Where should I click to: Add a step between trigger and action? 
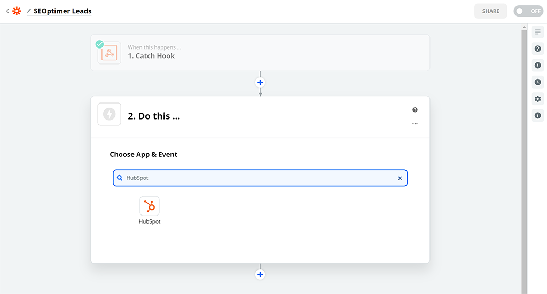pos(260,83)
